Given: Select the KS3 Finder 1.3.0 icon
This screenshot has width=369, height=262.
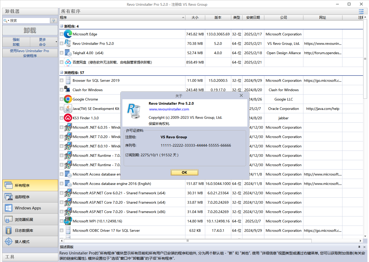Looking at the screenshot, I should 68,118.
